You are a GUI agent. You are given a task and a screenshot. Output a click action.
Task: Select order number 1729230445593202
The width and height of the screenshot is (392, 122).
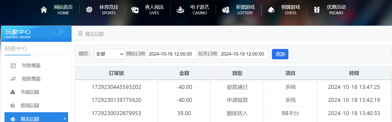click(x=116, y=87)
